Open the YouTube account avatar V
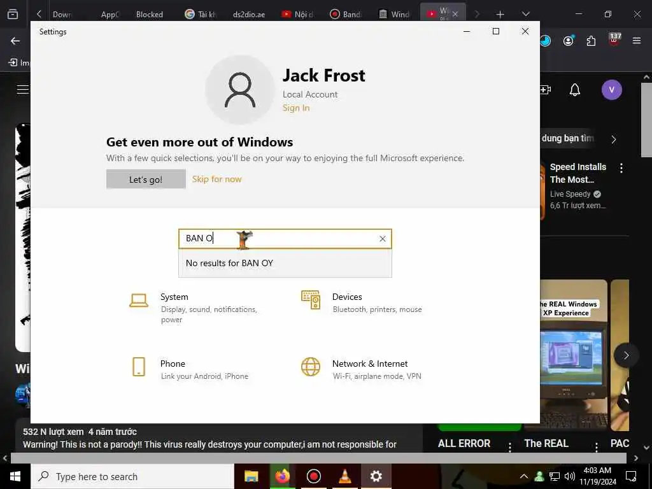652x489 pixels. point(611,90)
